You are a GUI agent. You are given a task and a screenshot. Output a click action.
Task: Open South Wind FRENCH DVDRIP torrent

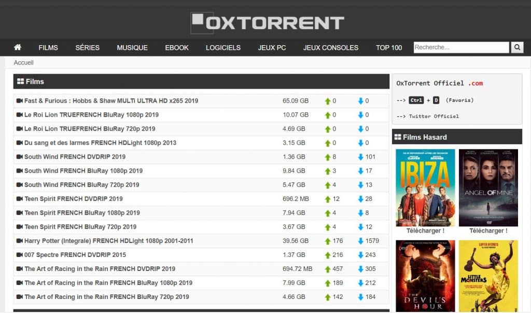point(75,157)
